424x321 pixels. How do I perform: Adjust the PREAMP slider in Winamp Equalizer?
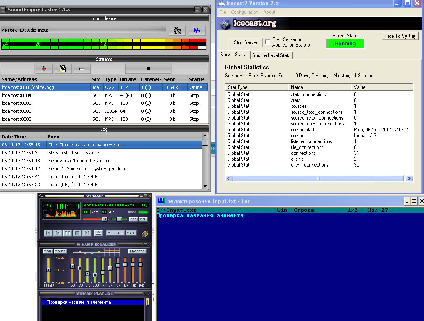click(48, 270)
